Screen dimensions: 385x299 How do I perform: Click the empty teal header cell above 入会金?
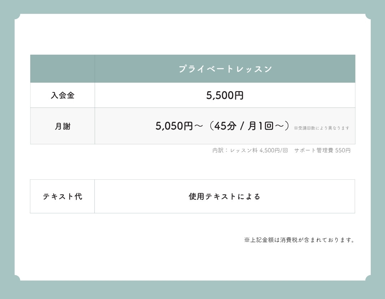[62, 69]
